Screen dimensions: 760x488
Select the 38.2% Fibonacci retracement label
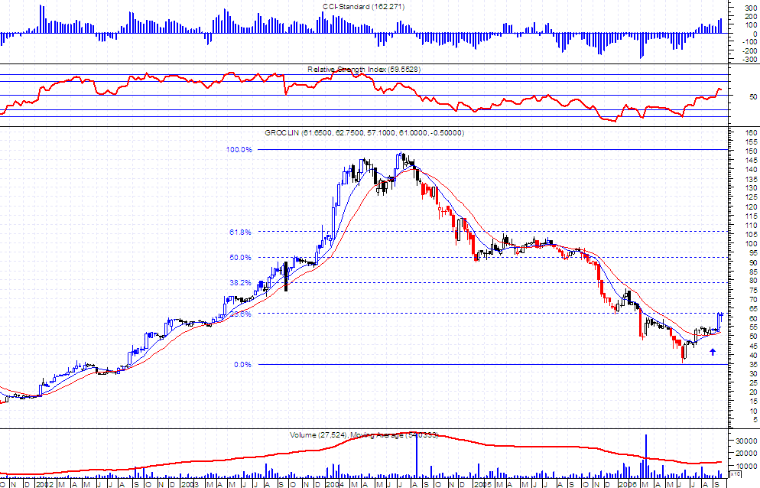pyautogui.click(x=240, y=282)
